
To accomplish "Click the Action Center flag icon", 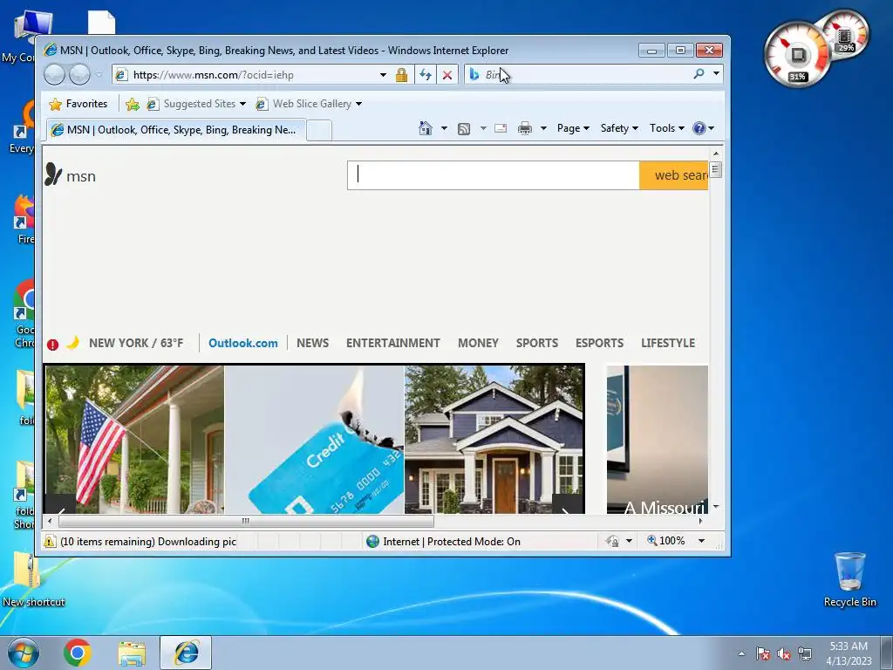I will click(x=763, y=653).
